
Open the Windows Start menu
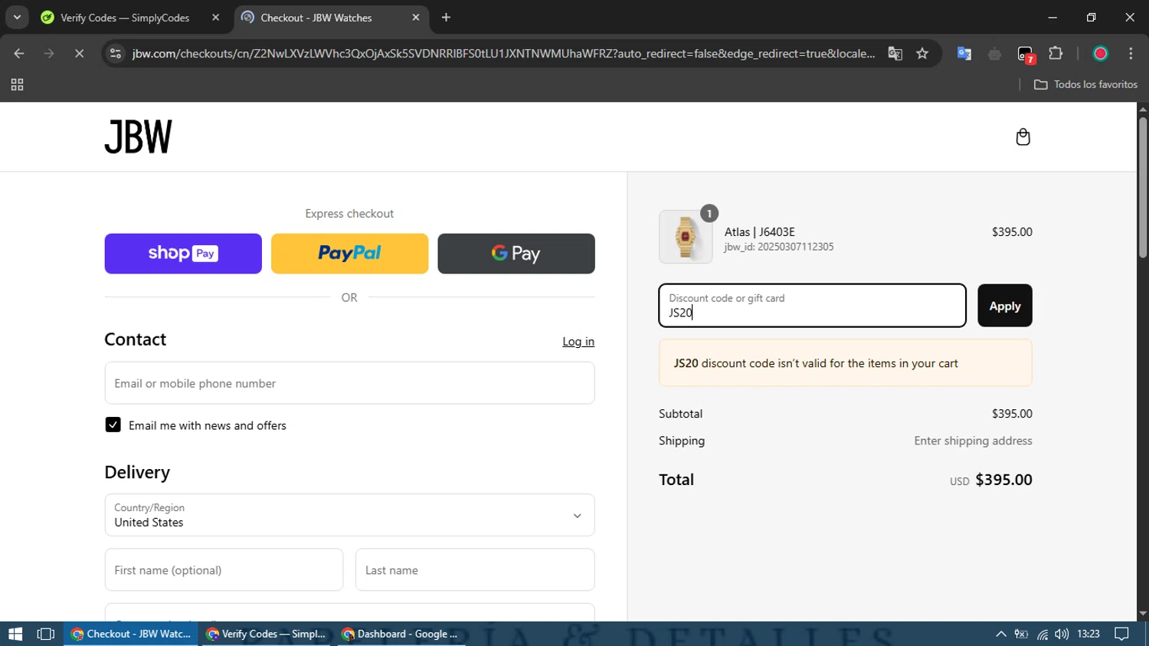pyautogui.click(x=15, y=634)
